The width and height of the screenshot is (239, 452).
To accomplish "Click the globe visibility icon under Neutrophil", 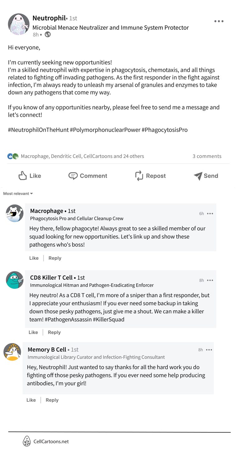I will (x=48, y=35).
